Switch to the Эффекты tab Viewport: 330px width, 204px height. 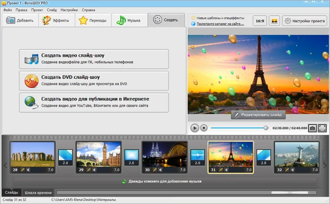[x=55, y=20]
